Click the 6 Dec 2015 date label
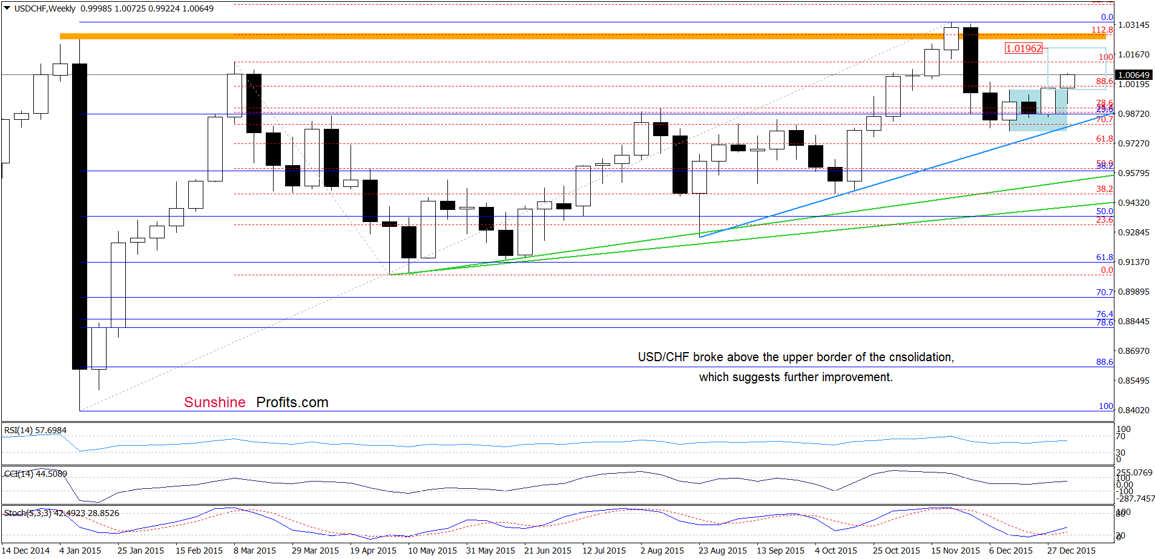 [1011, 551]
